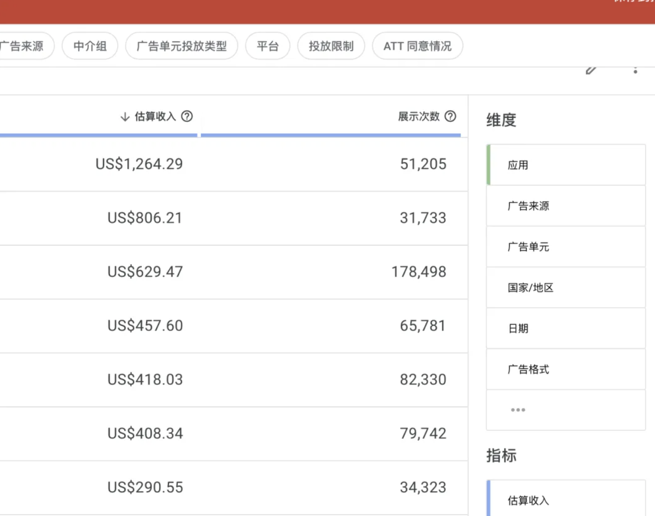The height and width of the screenshot is (516, 655).
Task: Open the 广告单元投放类型 filter chip
Action: (x=181, y=46)
